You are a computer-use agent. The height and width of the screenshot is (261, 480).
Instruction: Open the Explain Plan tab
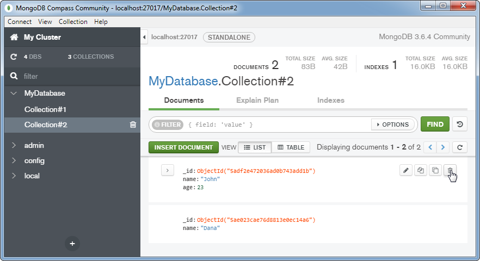tap(257, 101)
